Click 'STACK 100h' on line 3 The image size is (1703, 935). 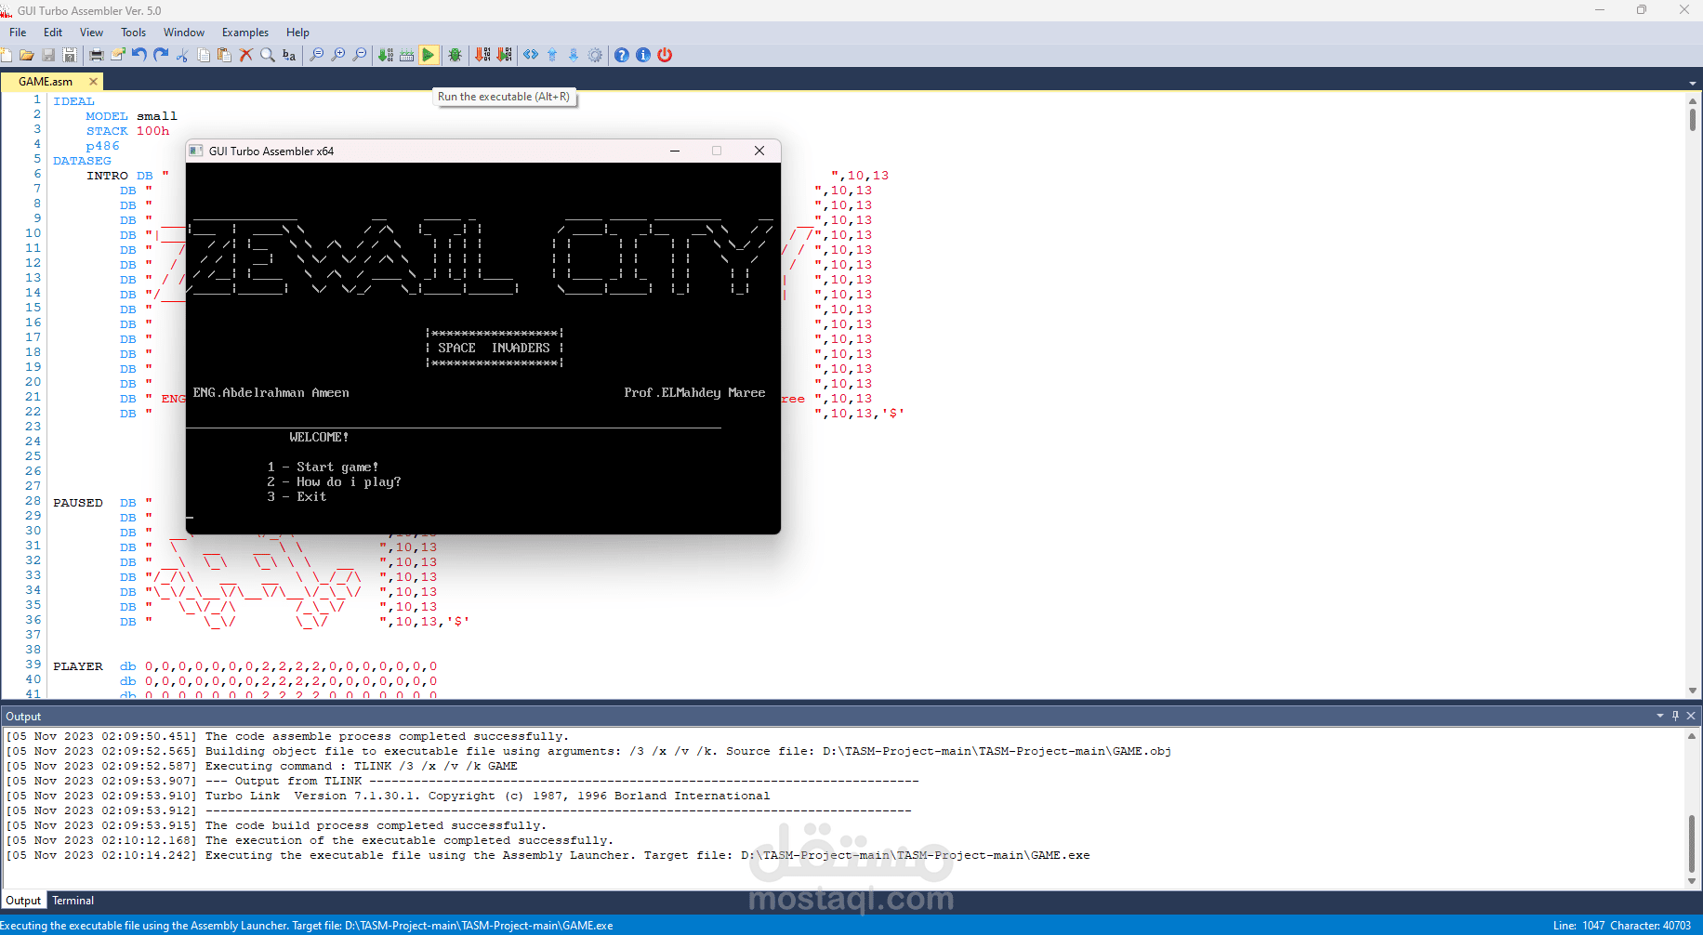click(x=128, y=131)
